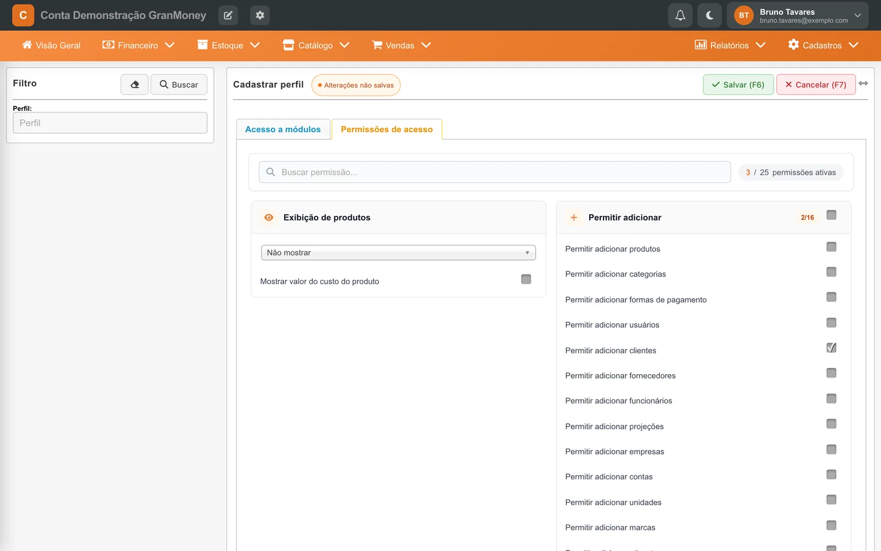
Task: Enable Permitir adicionar produtos checkbox
Action: click(x=831, y=247)
